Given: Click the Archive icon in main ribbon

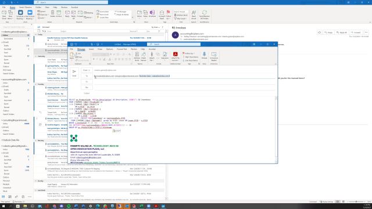Looking at the screenshot, I should (x=59, y=14).
